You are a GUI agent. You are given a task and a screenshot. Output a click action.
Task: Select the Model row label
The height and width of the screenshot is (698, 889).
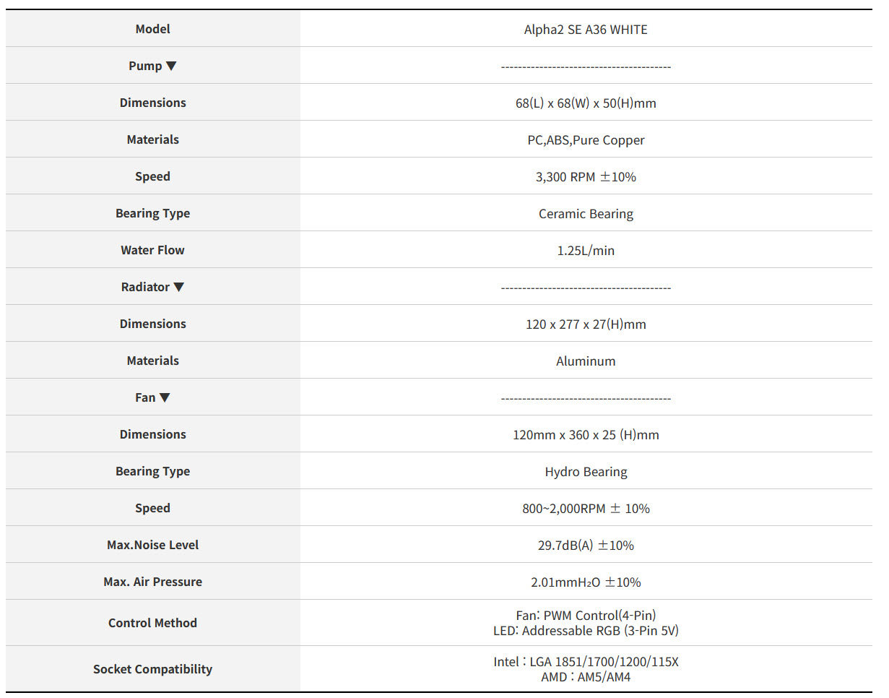tap(152, 29)
